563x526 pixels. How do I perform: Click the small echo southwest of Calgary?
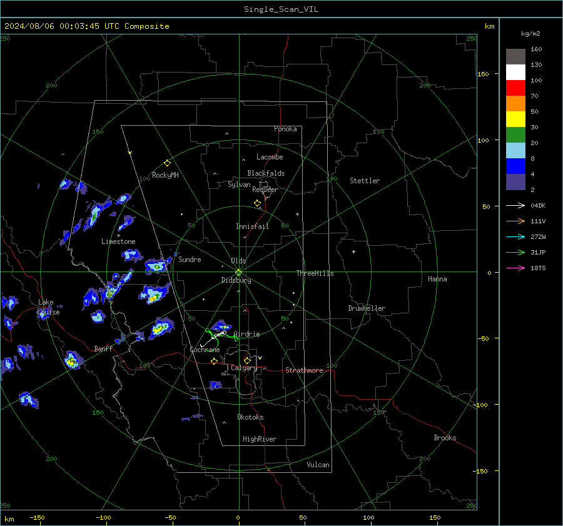pyautogui.click(x=215, y=385)
